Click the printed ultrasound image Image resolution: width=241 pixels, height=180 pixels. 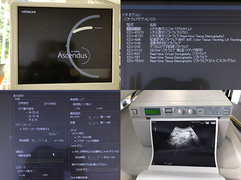pos(183,143)
